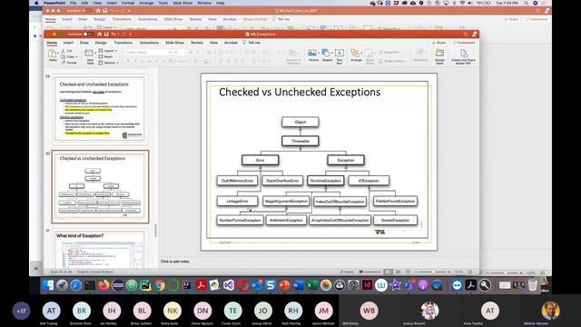Open the Transitions ribbon tab
This screenshot has height=327, width=581.
[123, 43]
